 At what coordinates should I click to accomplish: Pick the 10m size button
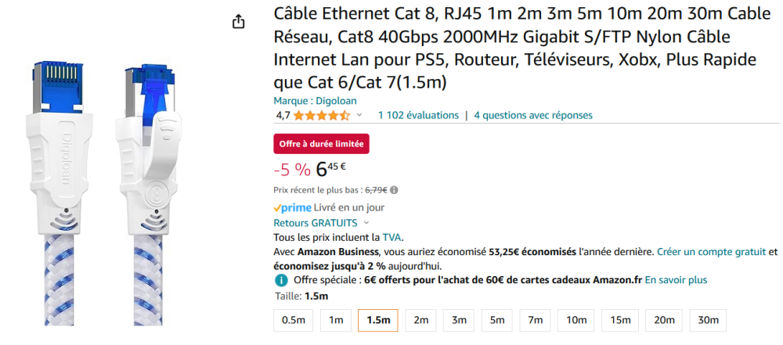coord(576,320)
